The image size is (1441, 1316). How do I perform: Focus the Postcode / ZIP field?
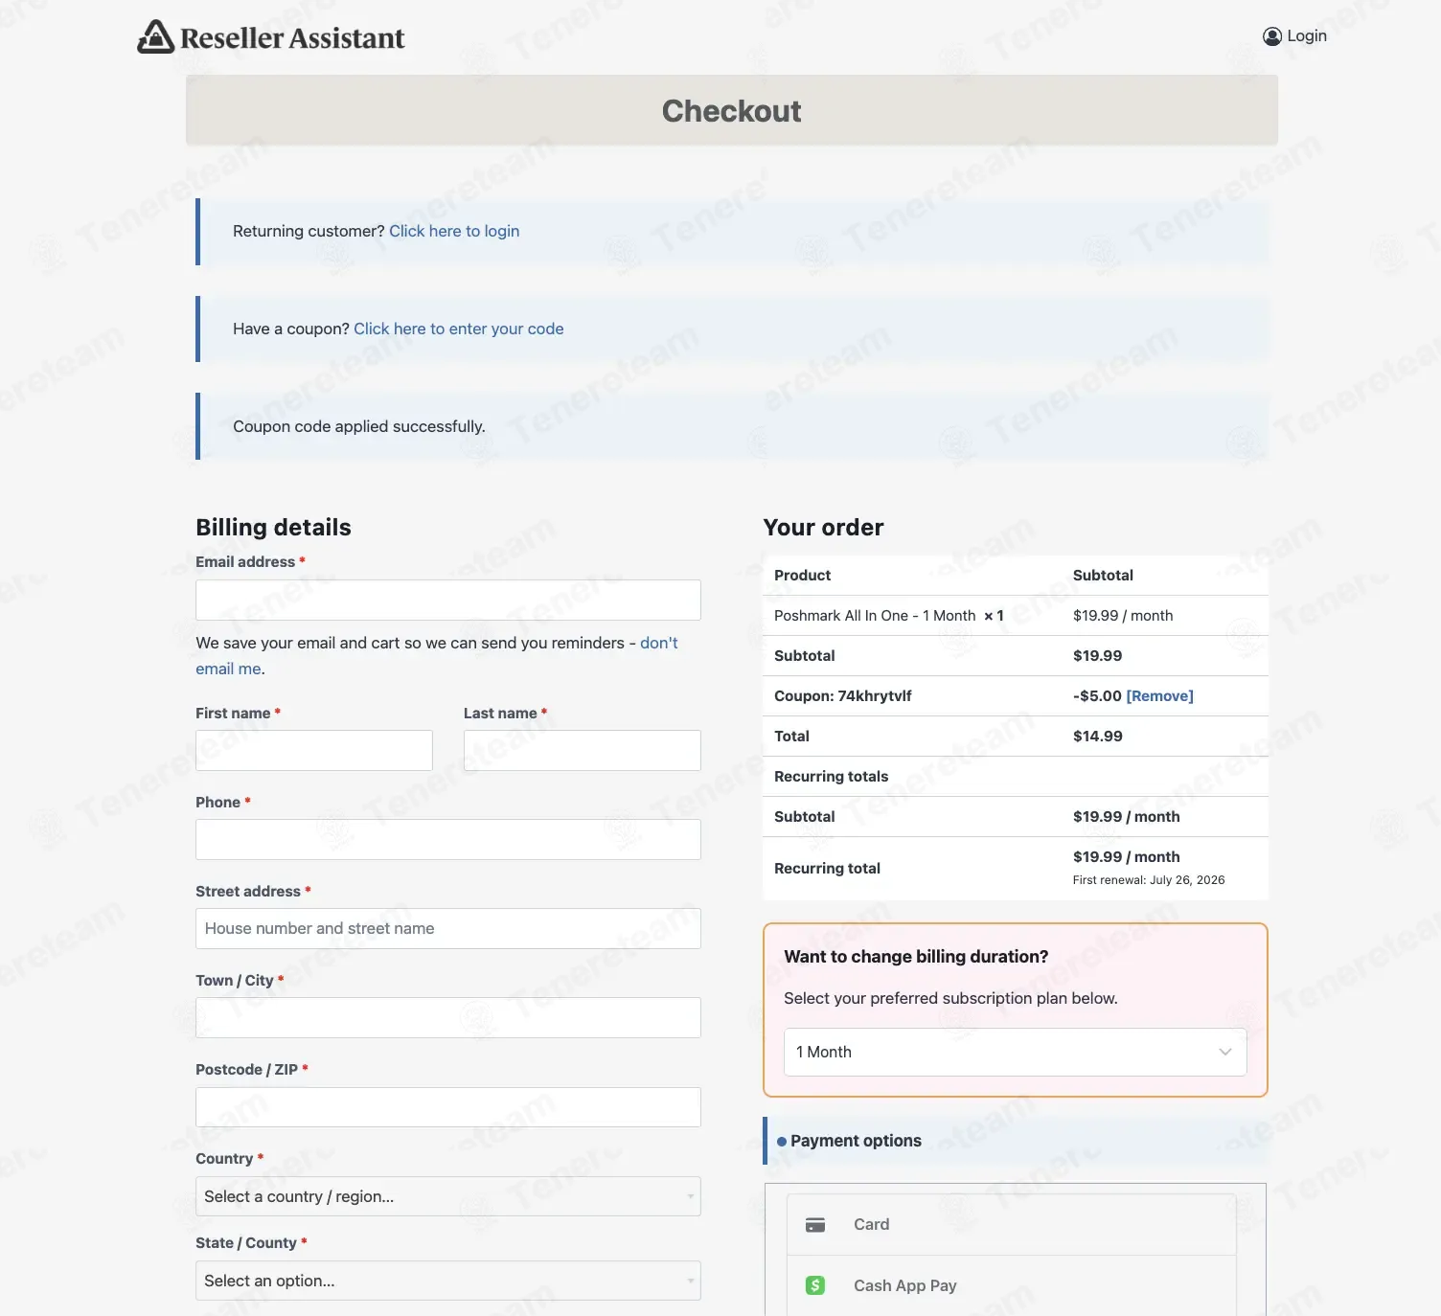click(448, 1107)
